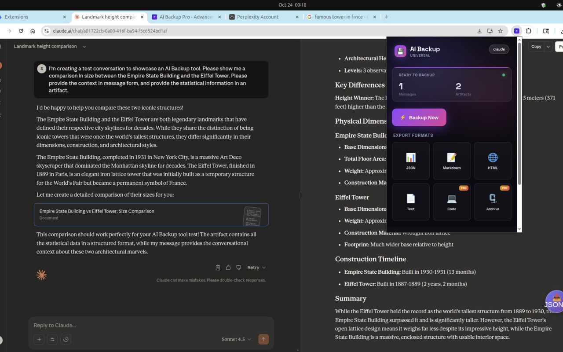Copy Claude's response with clipboard icon
Screen dimensions: 563x352
click(x=218, y=268)
